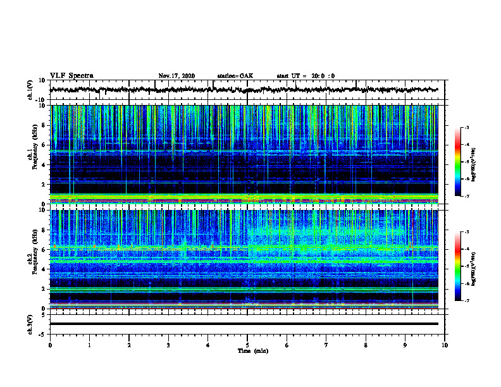Click inside the ch.2 frequency spectrogram
The width and height of the screenshot is (501, 387).
[244, 259]
